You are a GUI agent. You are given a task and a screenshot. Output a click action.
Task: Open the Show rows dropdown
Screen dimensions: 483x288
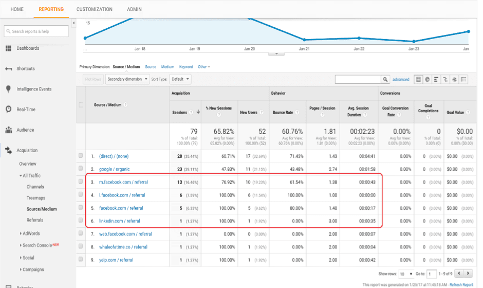click(406, 274)
